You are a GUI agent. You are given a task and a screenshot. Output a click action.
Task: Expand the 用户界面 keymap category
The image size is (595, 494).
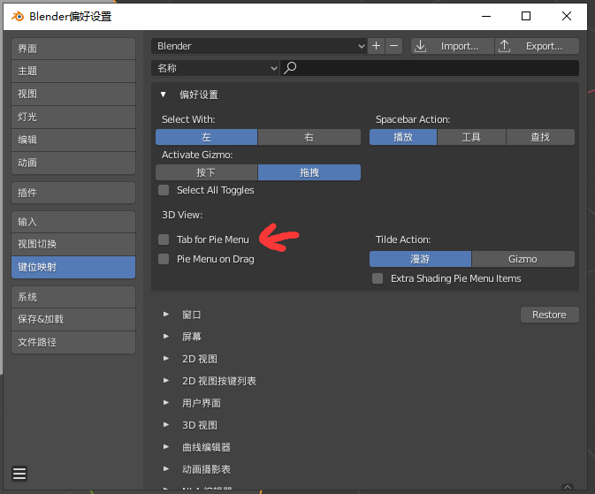point(166,403)
